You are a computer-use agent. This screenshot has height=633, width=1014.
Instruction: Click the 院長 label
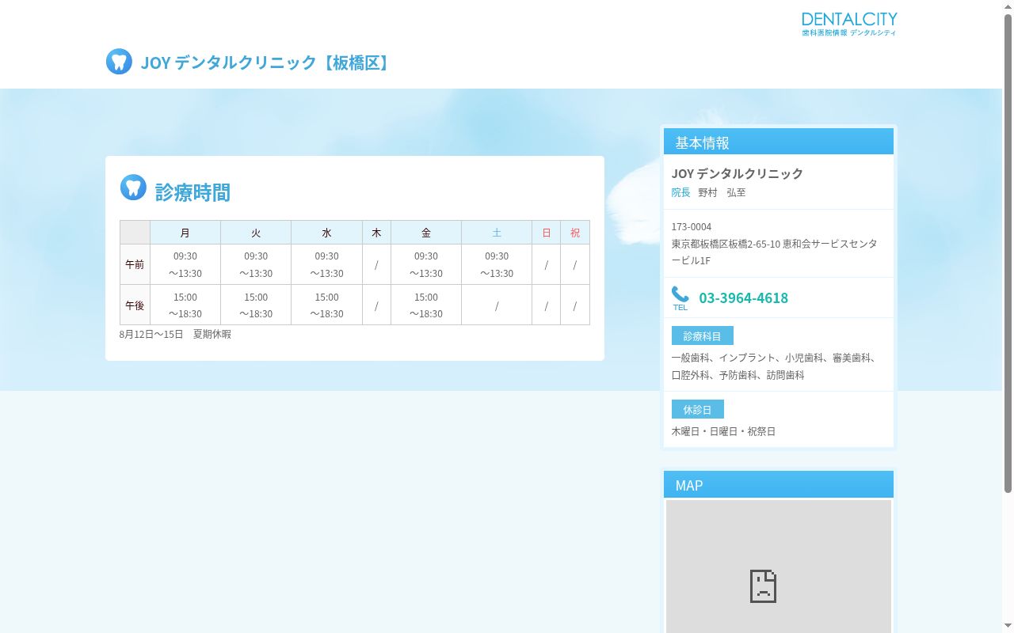point(681,192)
